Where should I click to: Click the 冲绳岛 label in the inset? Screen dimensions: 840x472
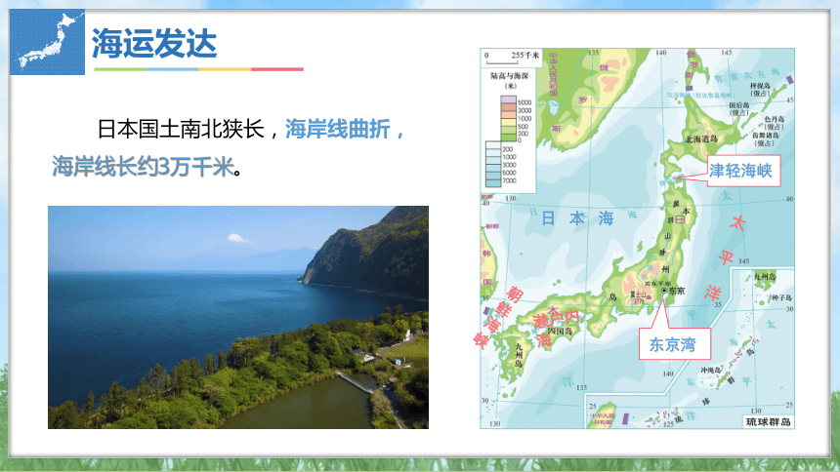(x=710, y=370)
